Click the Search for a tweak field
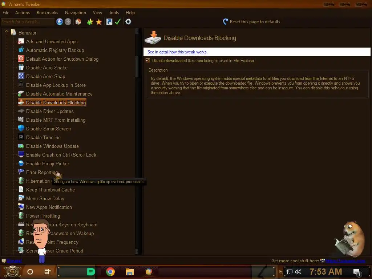 click(x=27, y=22)
